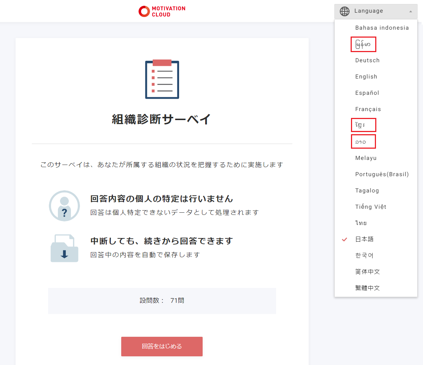Select English from language list
Screen dimensions: 423x365
366,77
